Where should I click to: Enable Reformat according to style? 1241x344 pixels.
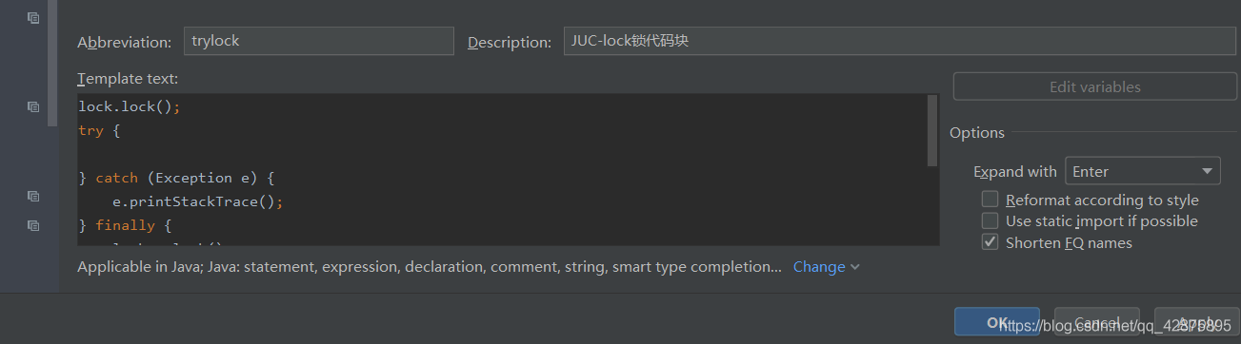(991, 200)
